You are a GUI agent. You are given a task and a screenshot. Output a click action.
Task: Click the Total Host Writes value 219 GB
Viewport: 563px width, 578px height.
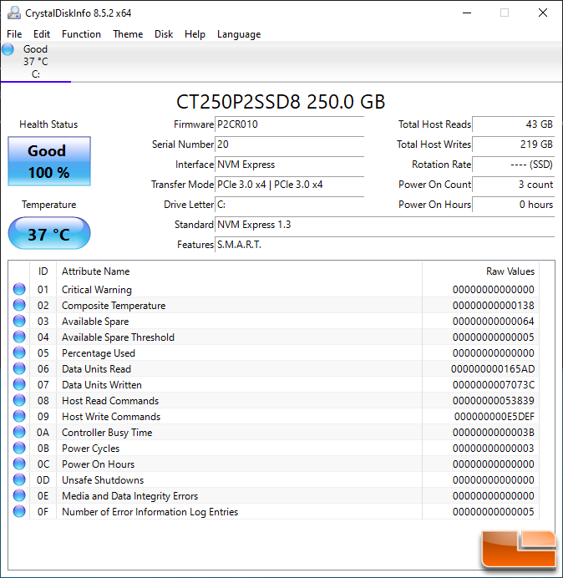click(x=513, y=144)
